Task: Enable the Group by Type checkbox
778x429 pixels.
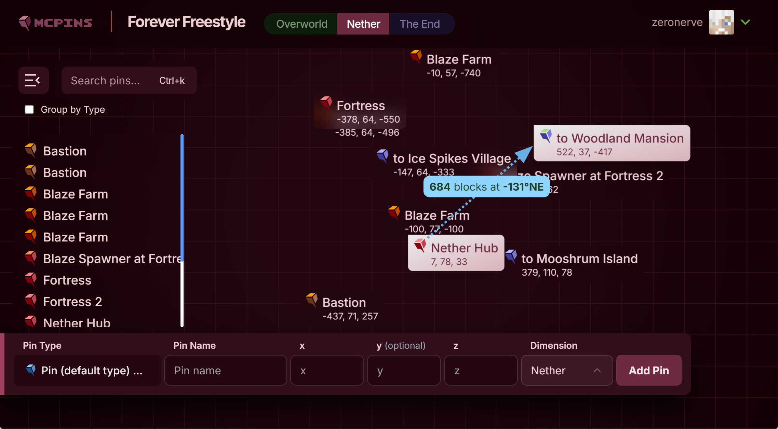Action: pyautogui.click(x=29, y=110)
